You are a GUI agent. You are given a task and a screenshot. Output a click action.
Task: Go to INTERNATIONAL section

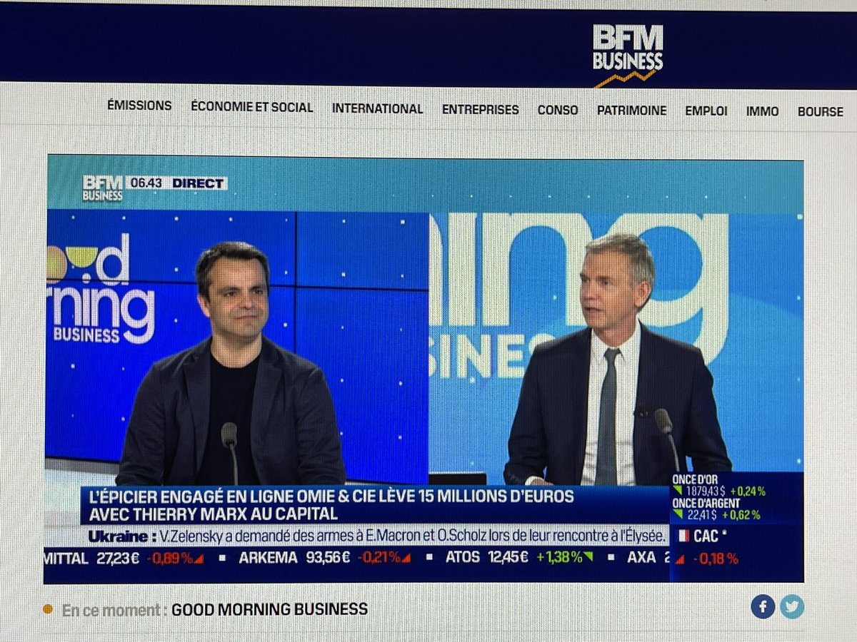(377, 109)
